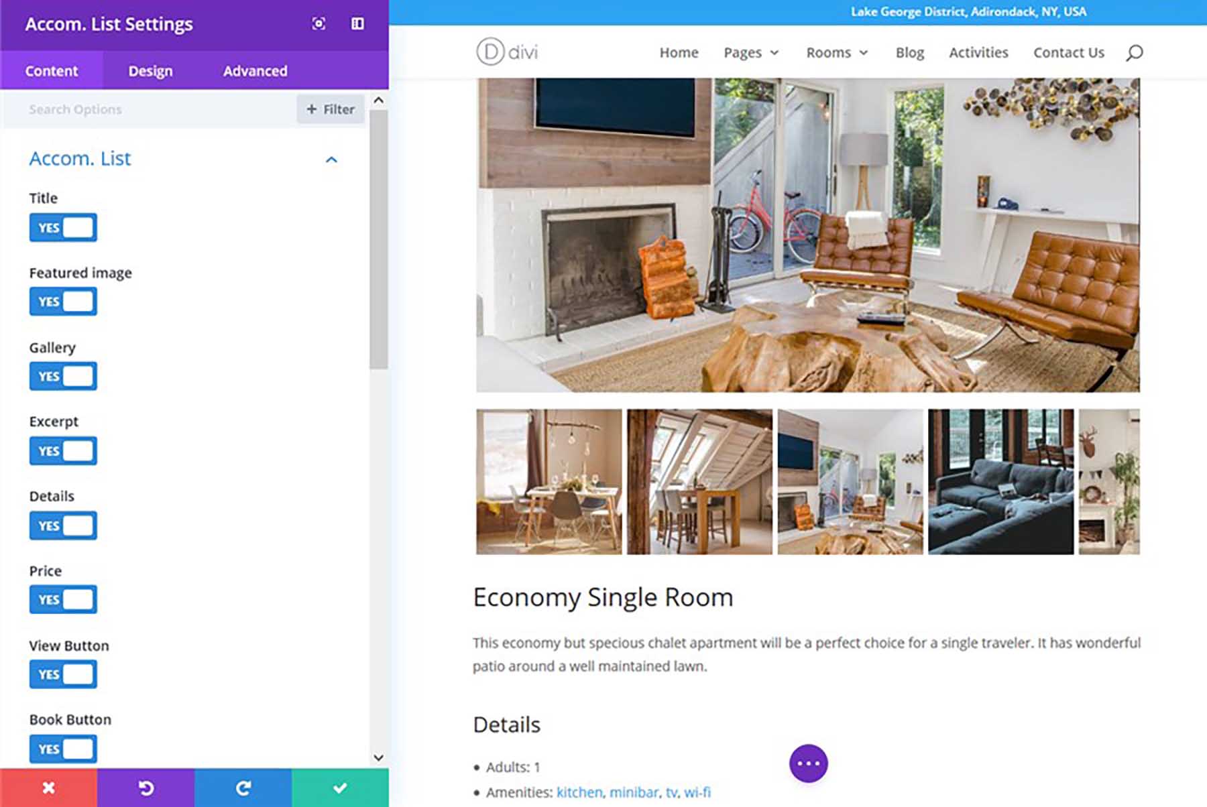Save settings with the green checkmark
The width and height of the screenshot is (1207, 807).
341,789
